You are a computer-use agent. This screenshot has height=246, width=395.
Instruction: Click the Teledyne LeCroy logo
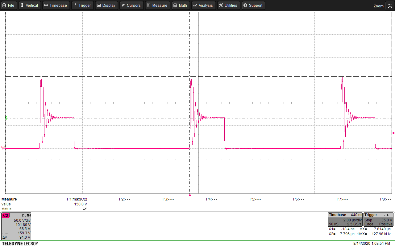[x=20, y=244]
